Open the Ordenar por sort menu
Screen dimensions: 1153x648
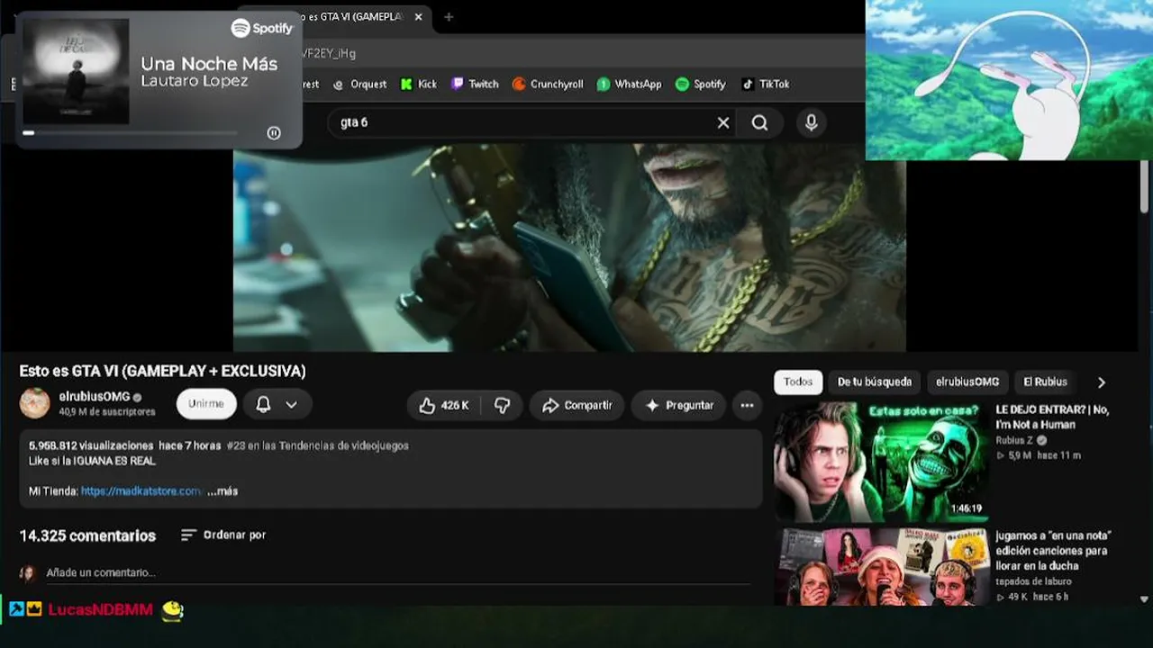[223, 535]
